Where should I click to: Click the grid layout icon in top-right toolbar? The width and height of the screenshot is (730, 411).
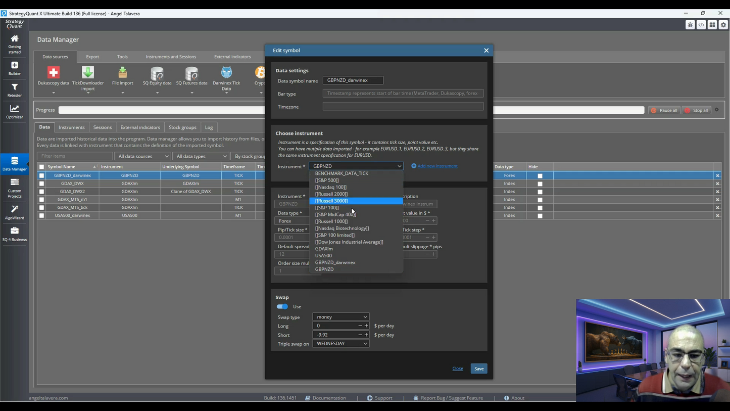pos(712,25)
